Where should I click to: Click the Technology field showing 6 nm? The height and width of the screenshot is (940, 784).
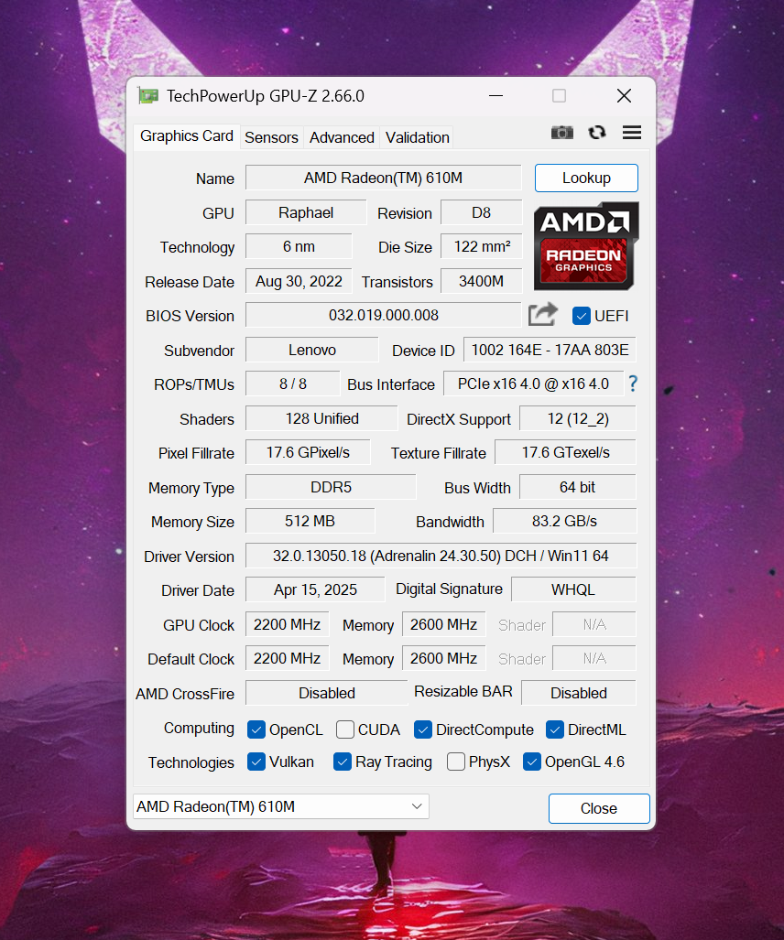299,247
